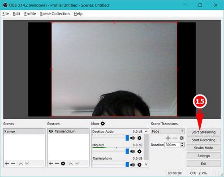This screenshot has height=177, width=224.
Task: Open the Fade transition dropdown
Action: pos(168,131)
